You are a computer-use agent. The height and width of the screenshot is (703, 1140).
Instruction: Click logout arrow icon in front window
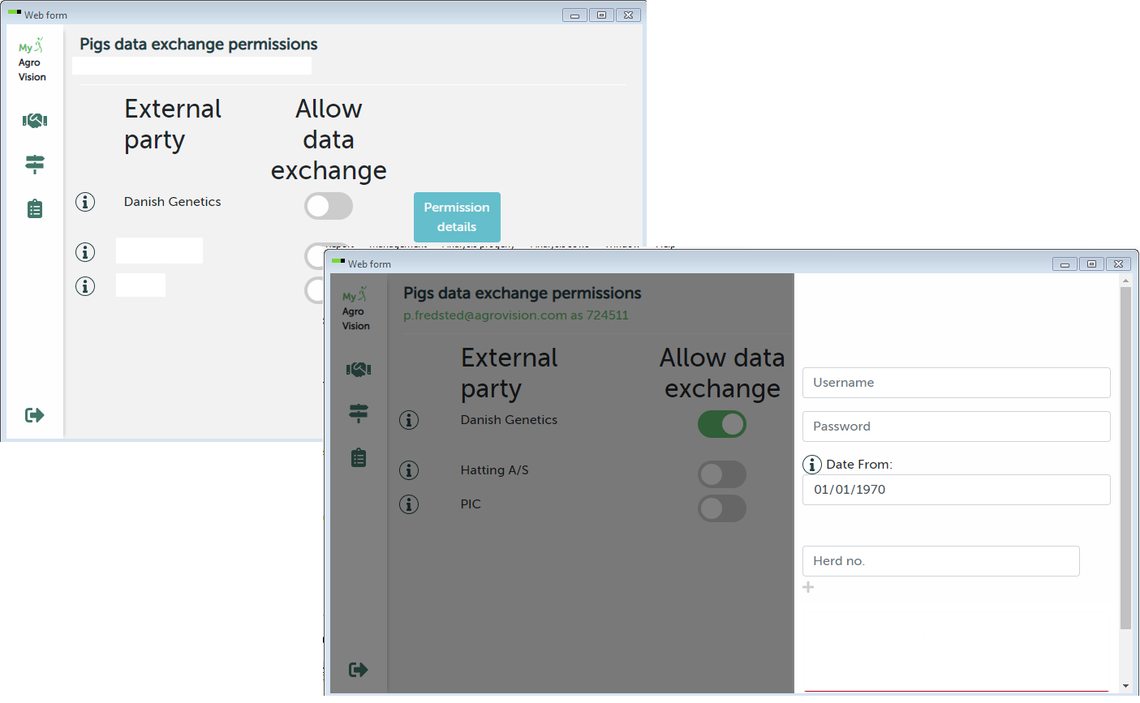359,670
